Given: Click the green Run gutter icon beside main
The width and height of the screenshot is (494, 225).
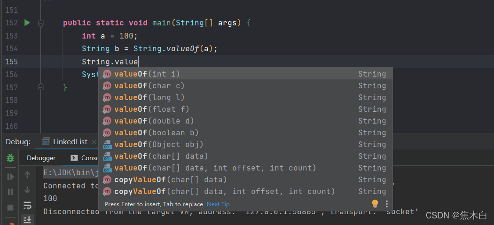Looking at the screenshot, I should (27, 23).
